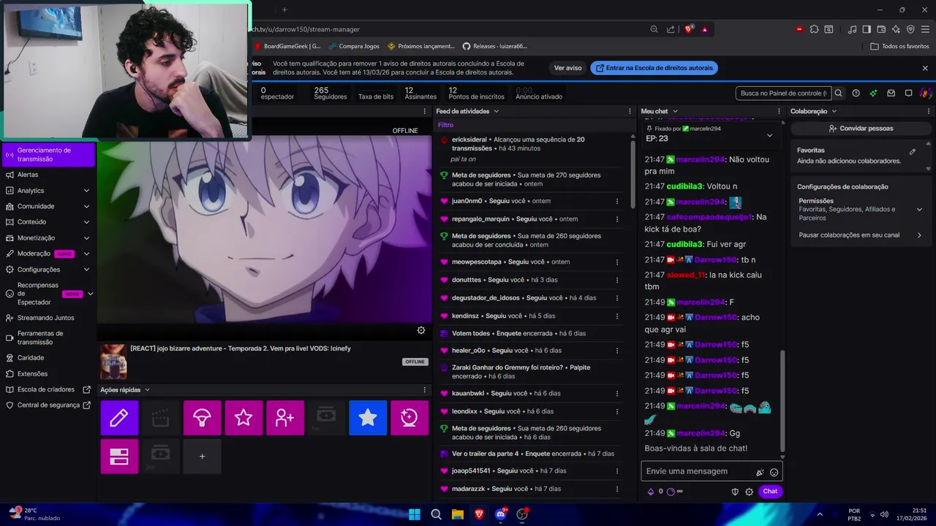Add a new quick action with plus tile
The image size is (936, 526).
coord(203,457)
